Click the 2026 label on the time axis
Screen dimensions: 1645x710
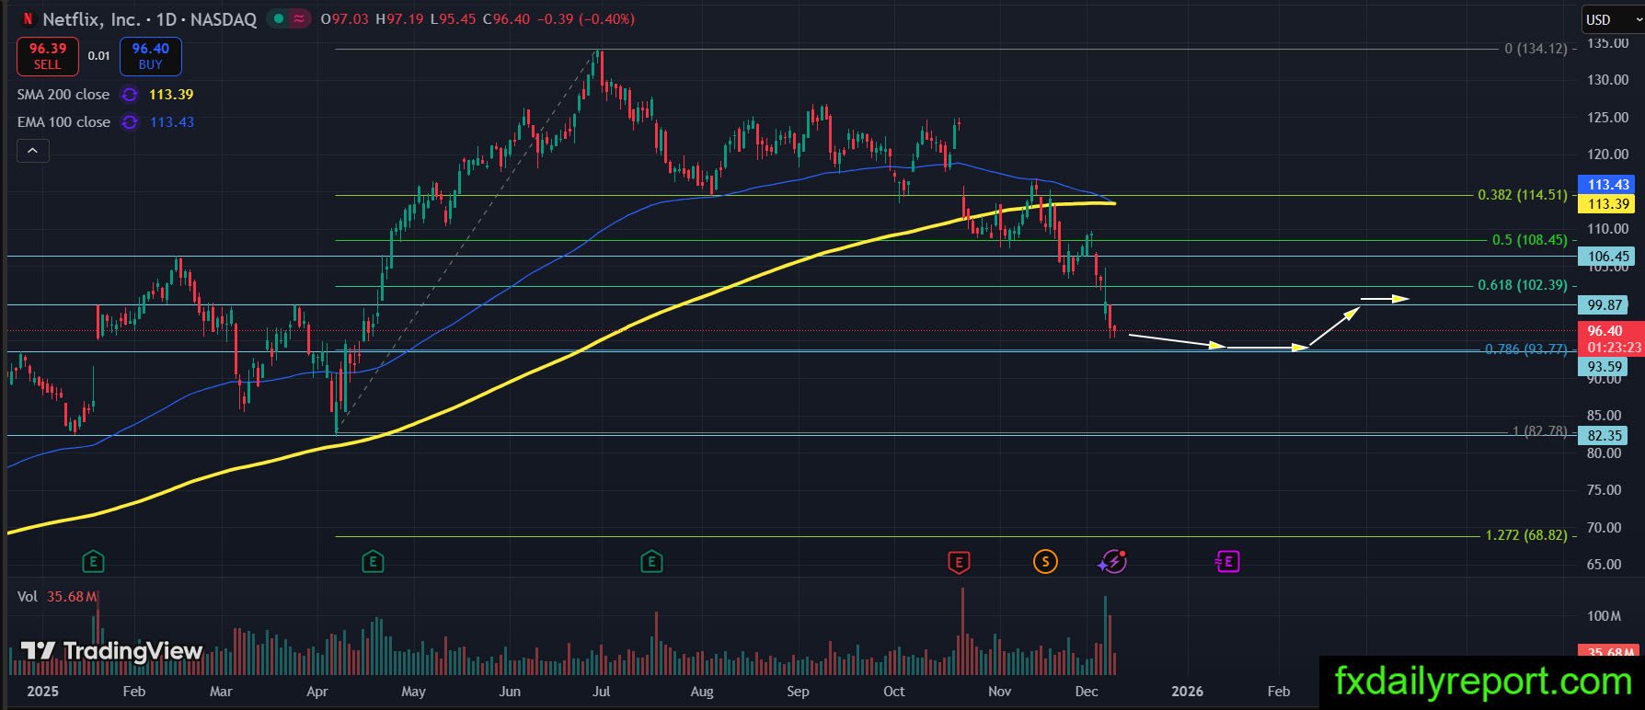coord(1187,692)
